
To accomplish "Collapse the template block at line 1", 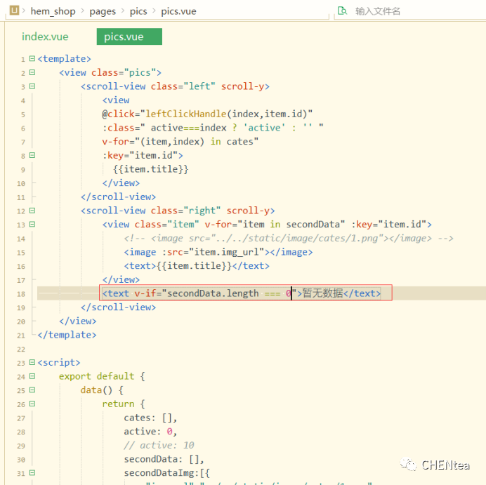I will [x=32, y=59].
